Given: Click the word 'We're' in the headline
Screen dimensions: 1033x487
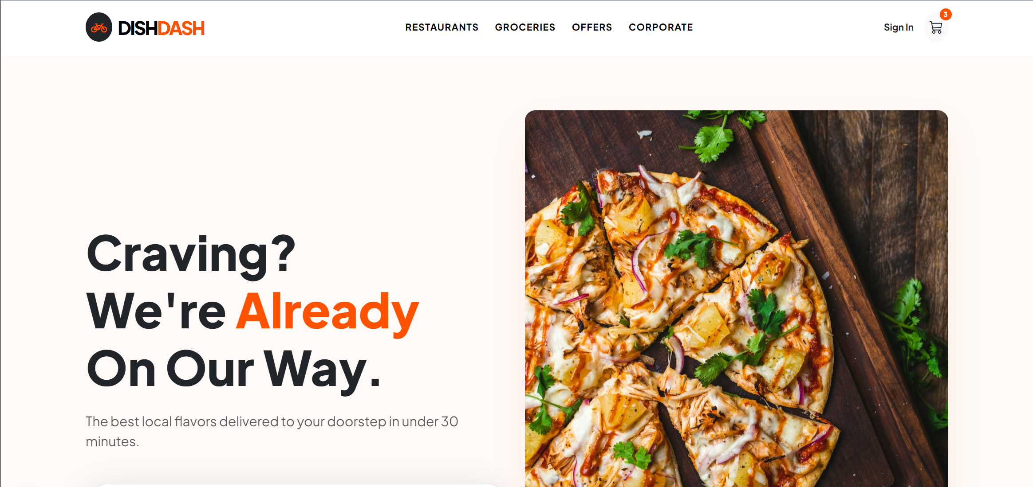Looking at the screenshot, I should (156, 311).
